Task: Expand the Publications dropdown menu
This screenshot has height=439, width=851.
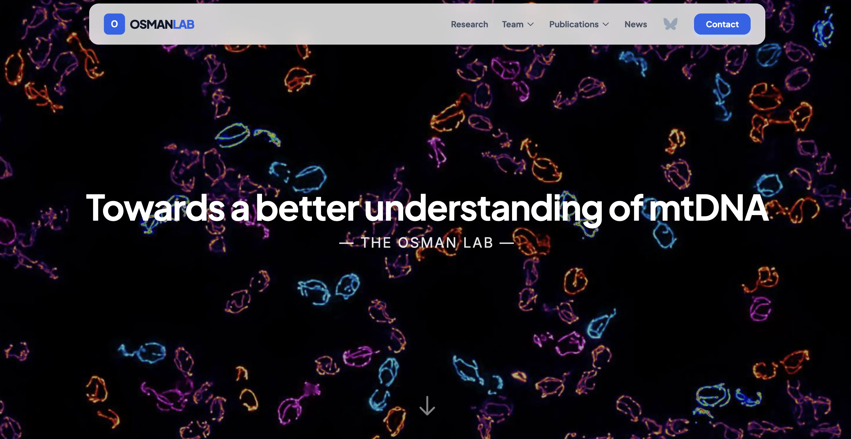Action: click(x=579, y=24)
